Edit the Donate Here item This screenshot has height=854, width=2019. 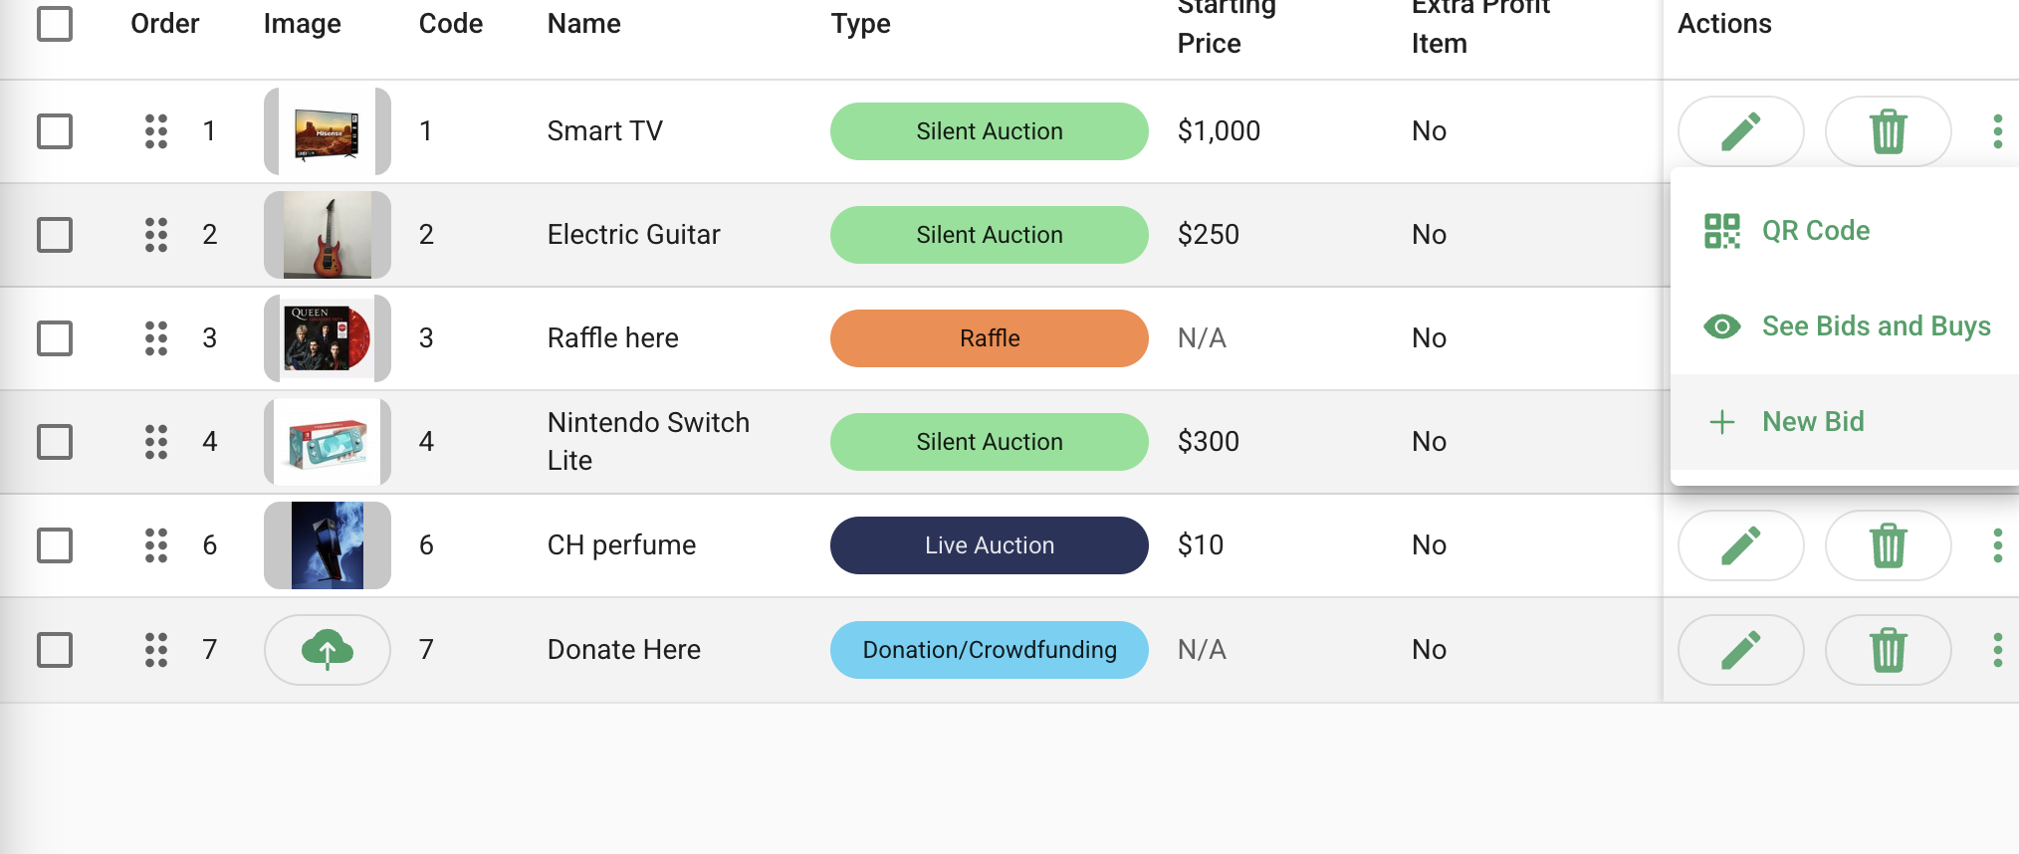tap(1740, 650)
